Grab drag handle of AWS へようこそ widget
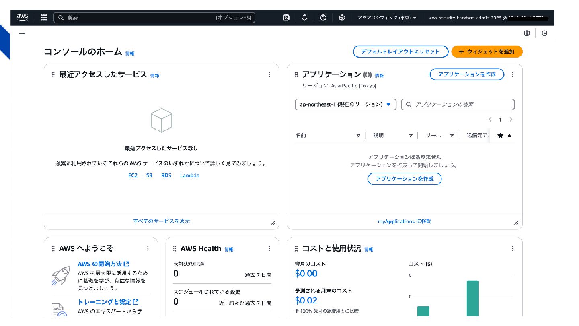Screen dimensions: 579x326 click(x=53, y=249)
